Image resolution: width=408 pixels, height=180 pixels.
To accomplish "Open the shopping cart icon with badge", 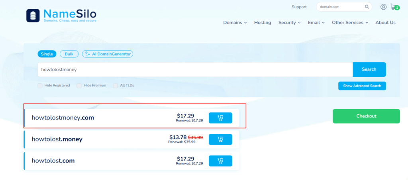I will [394, 7].
